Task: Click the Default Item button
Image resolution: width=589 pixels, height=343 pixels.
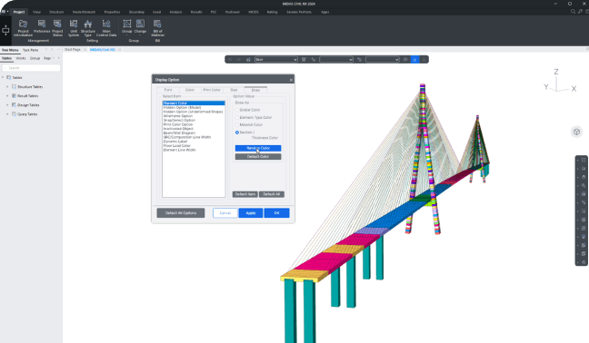Action: coord(245,194)
